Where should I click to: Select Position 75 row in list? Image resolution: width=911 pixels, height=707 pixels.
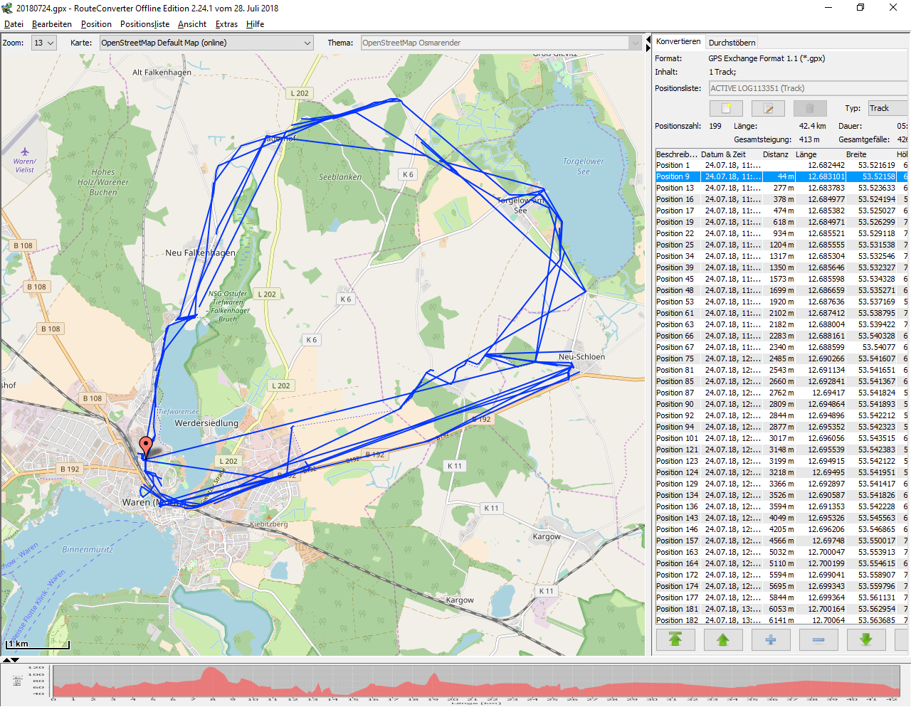pos(675,358)
